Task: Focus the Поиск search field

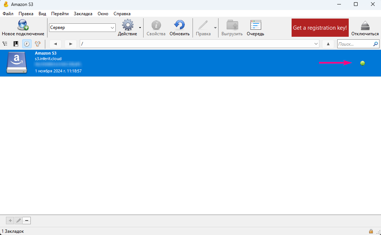Action: click(355, 44)
